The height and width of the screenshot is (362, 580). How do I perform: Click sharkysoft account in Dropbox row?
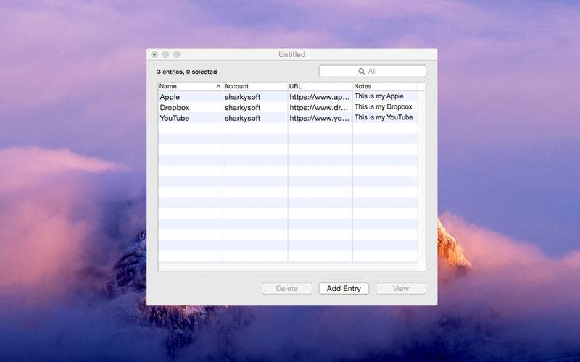[243, 107]
